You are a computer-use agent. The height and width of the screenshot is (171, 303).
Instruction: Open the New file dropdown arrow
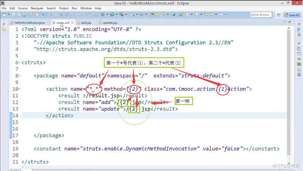coord(9,15)
